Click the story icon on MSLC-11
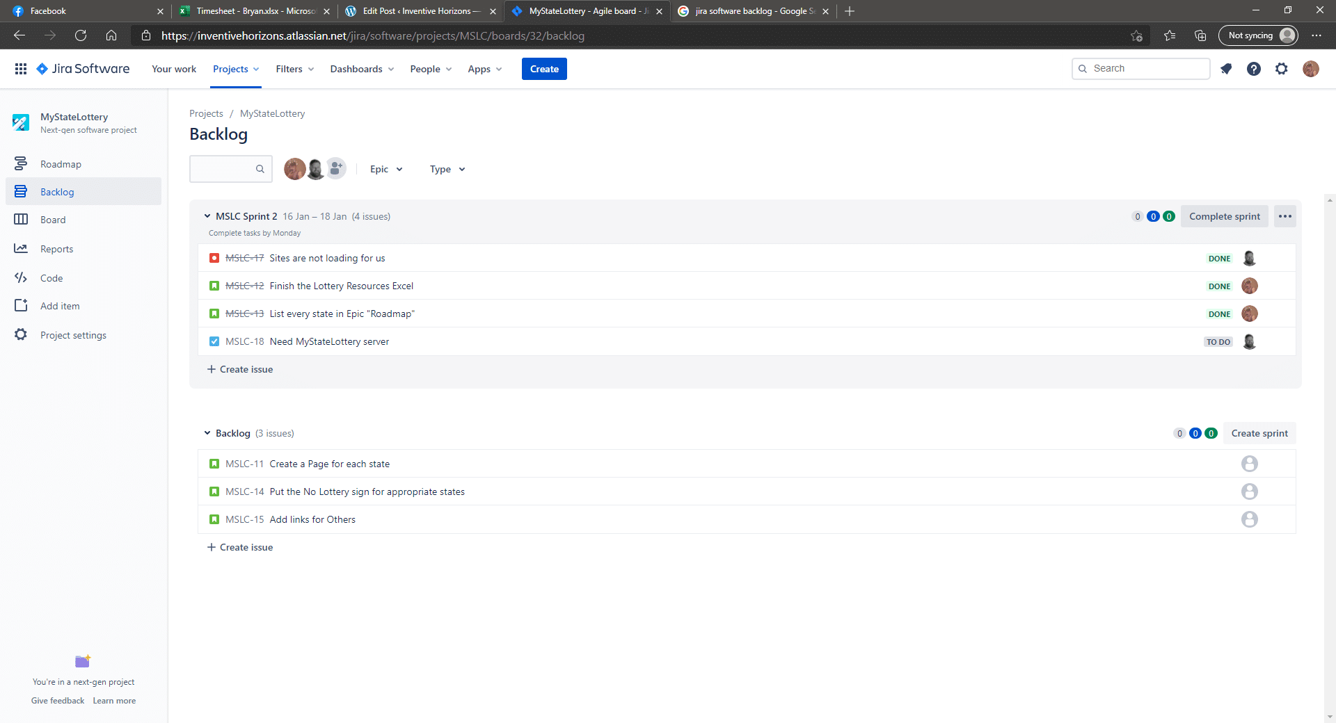This screenshot has width=1336, height=723. point(214,464)
